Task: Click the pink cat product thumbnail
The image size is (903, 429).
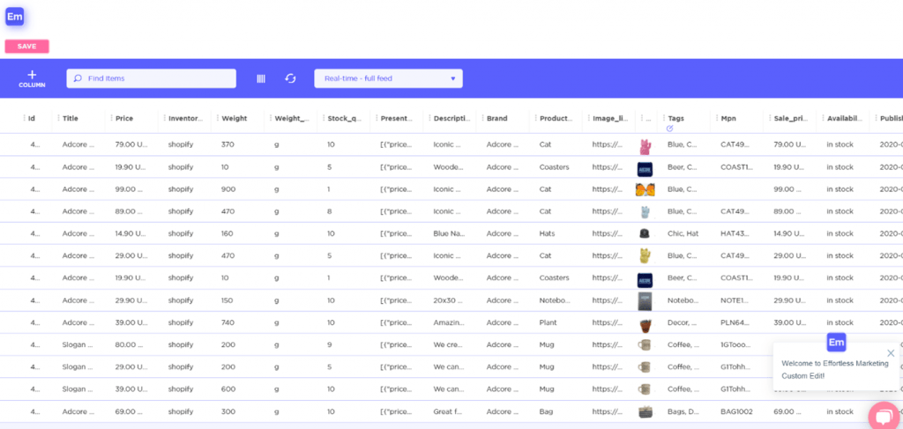Action: coord(644,144)
